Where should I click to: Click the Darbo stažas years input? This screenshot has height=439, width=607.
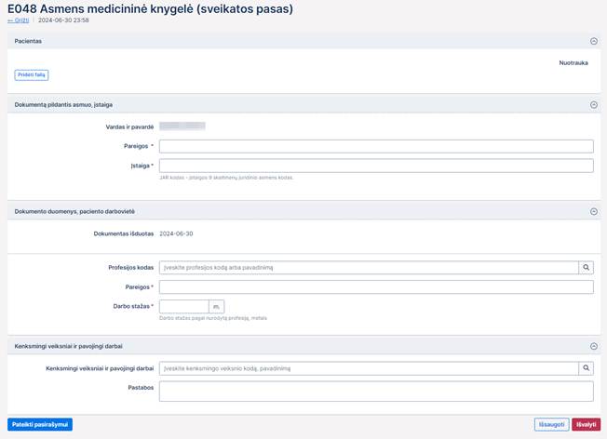click(x=183, y=306)
